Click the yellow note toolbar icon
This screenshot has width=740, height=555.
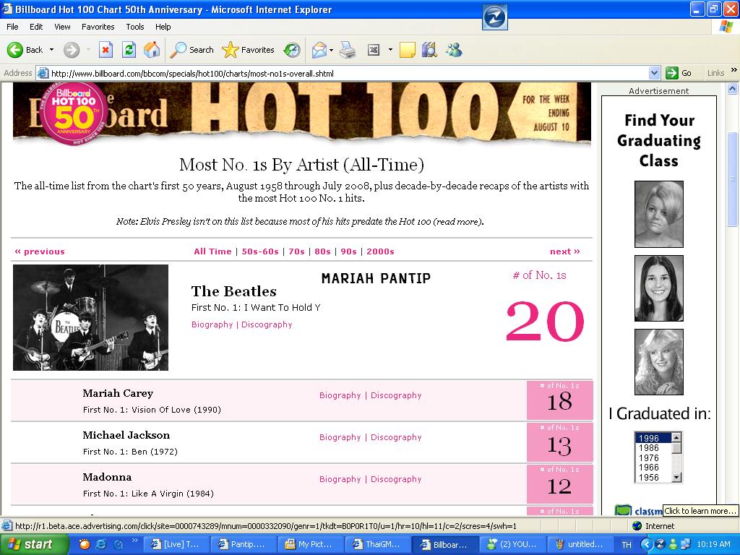(408, 50)
